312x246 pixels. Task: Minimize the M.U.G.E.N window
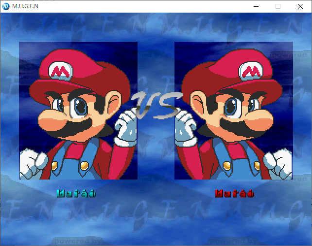tap(256, 6)
